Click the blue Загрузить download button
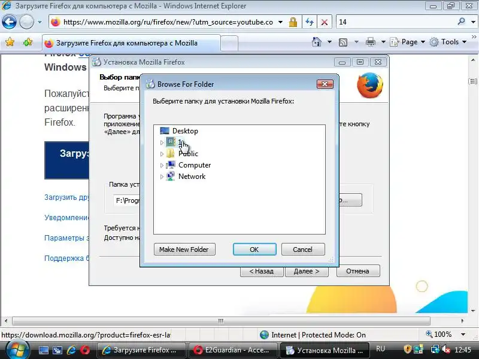The image size is (479, 359). (x=66, y=160)
